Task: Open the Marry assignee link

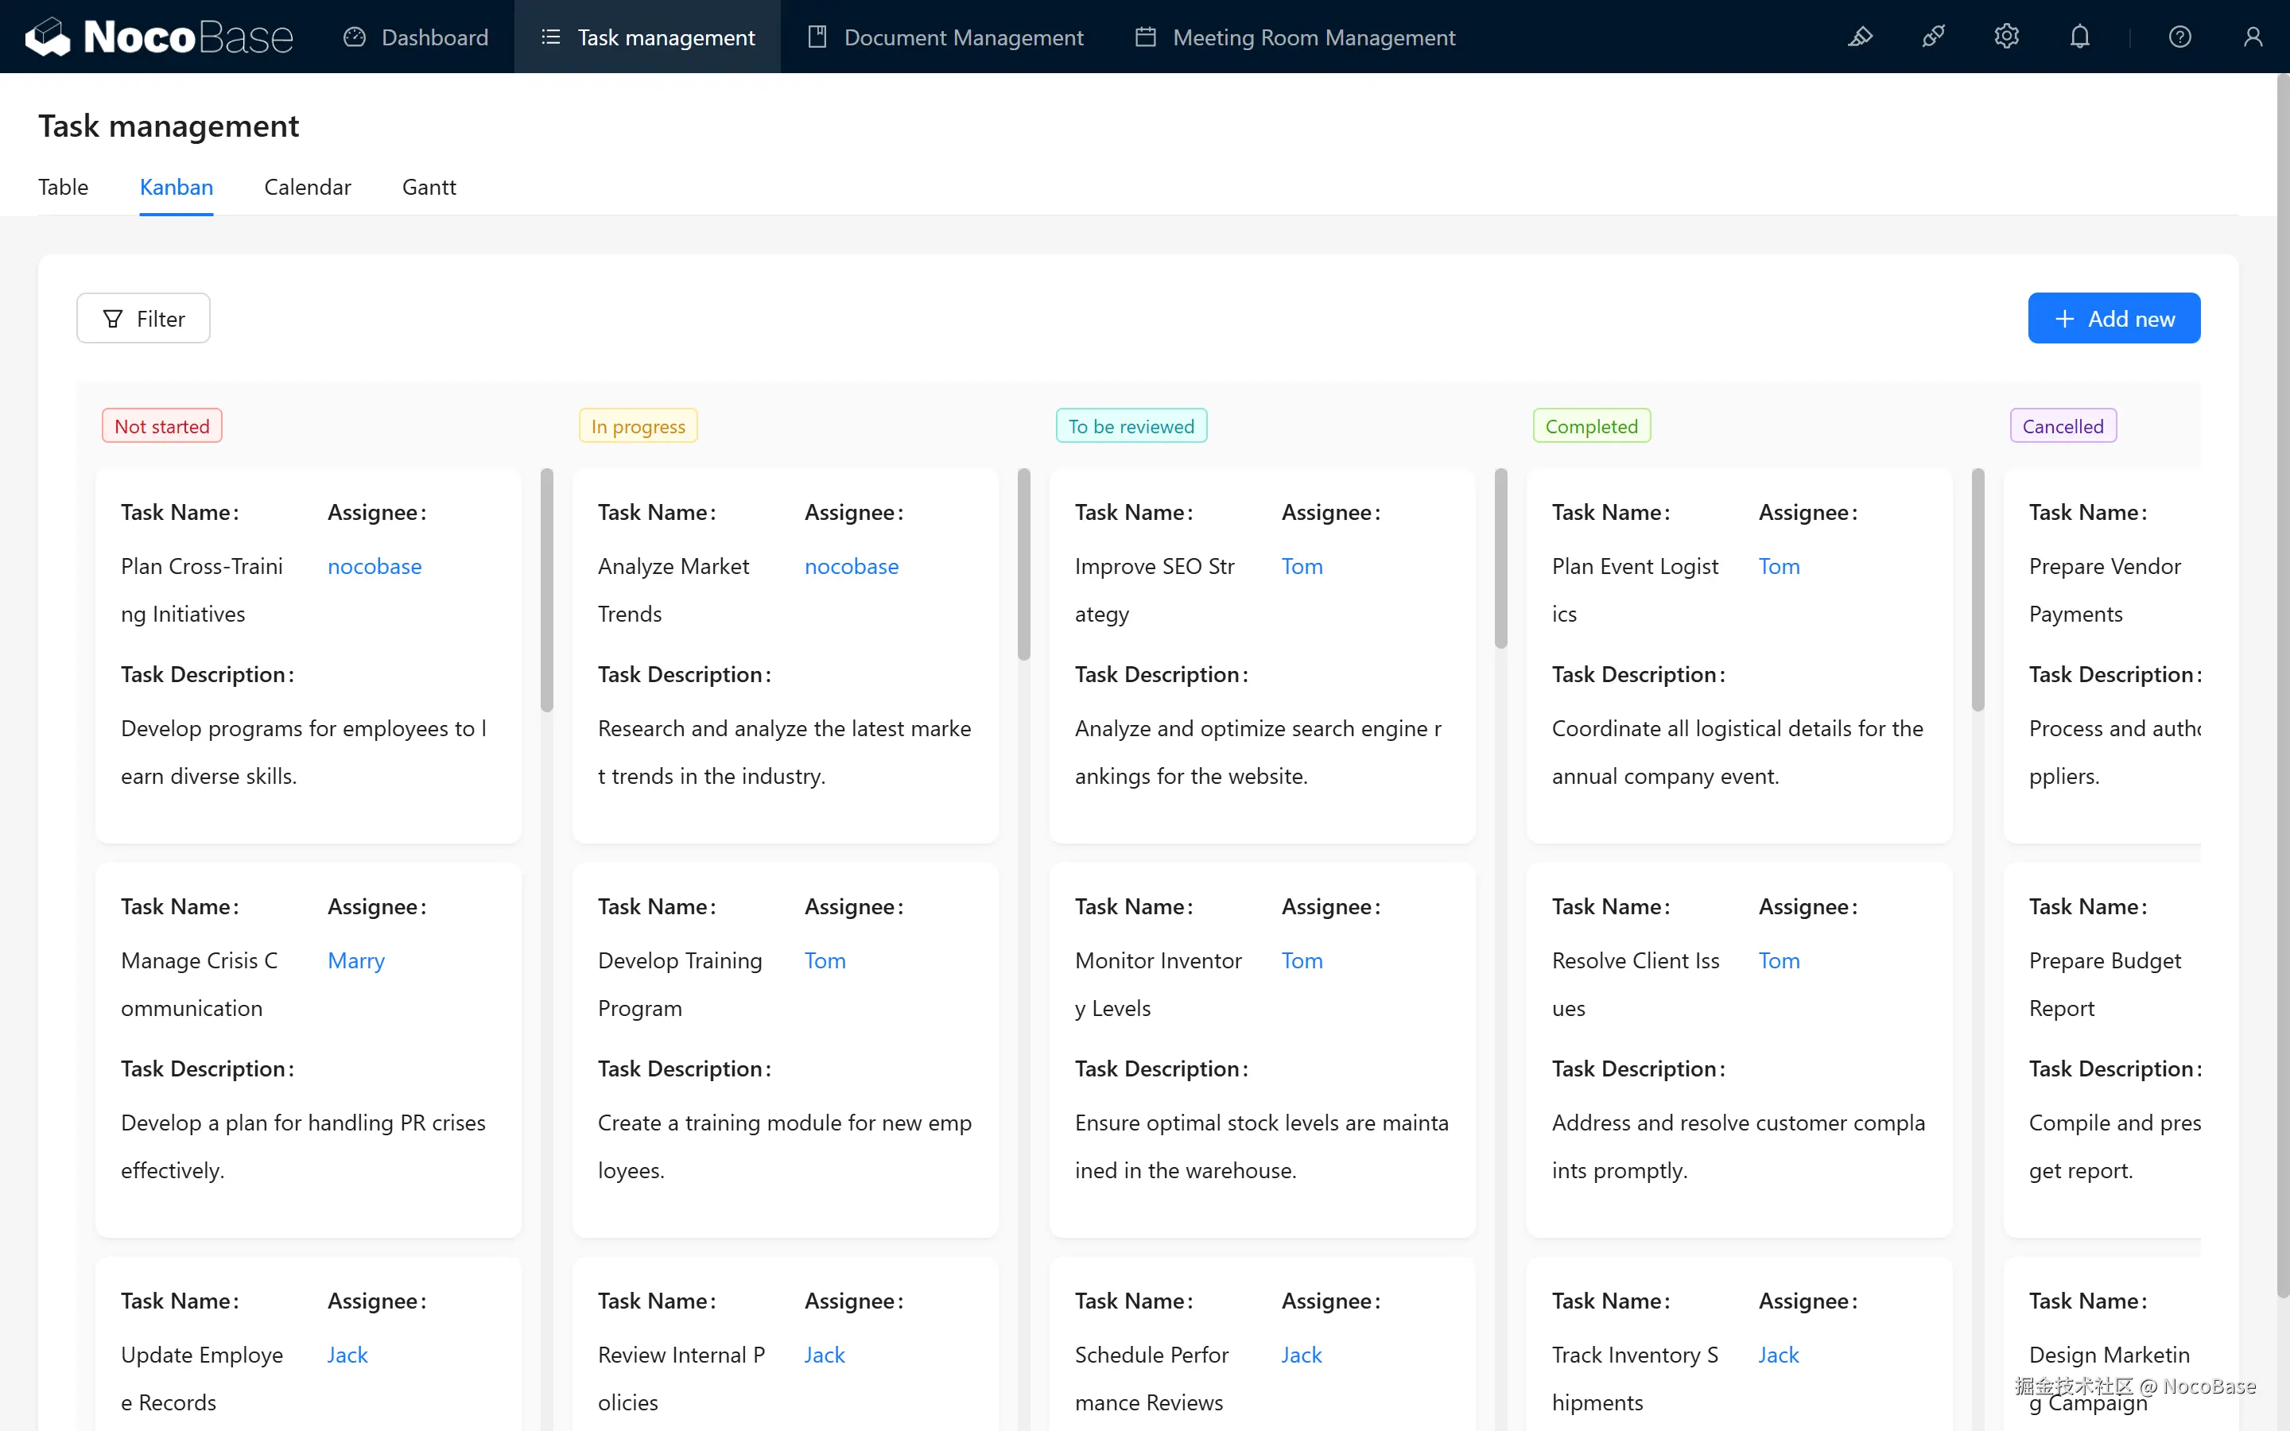Action: [x=355, y=960]
